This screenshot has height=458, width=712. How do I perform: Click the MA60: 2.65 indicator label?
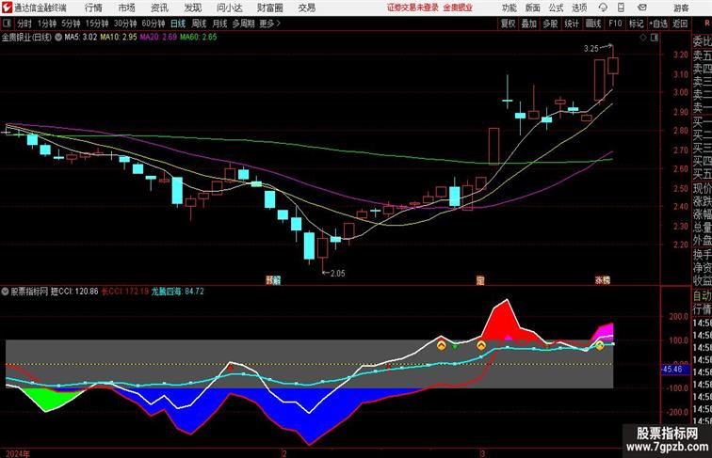point(199,38)
